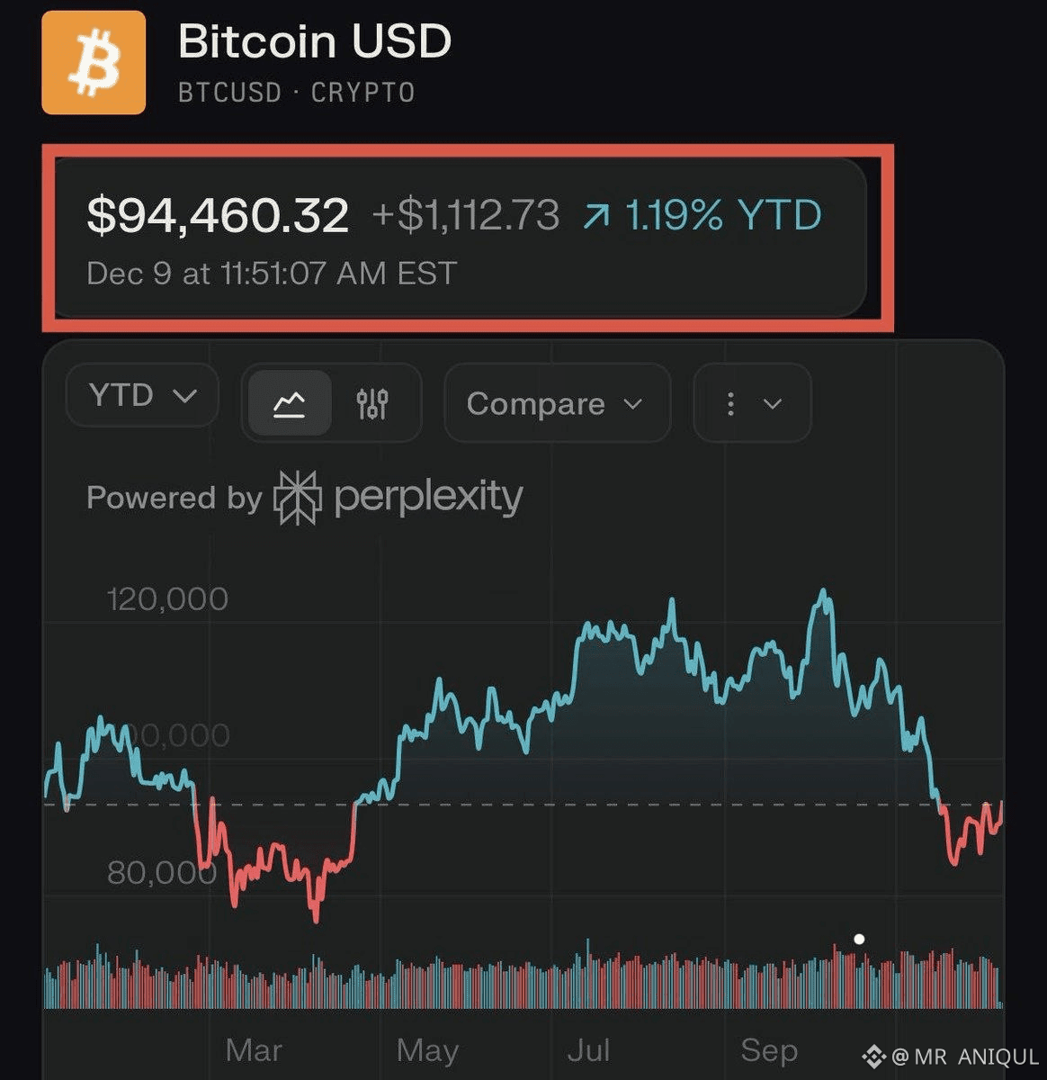The height and width of the screenshot is (1080, 1047).
Task: Click the Bitcoin USD title
Action: (x=315, y=41)
